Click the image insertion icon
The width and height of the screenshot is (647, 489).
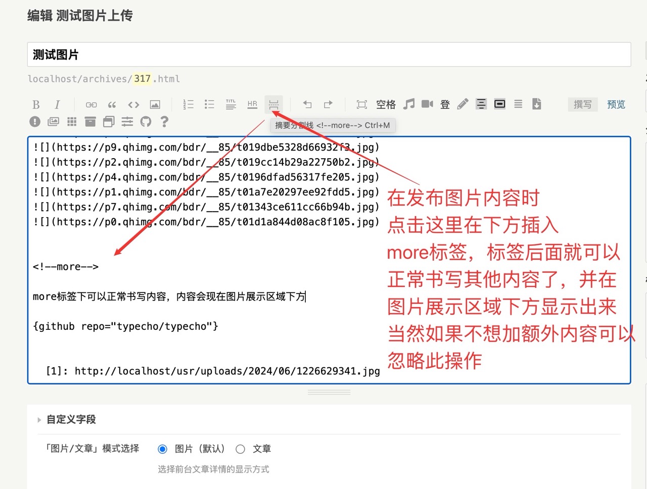click(x=155, y=104)
